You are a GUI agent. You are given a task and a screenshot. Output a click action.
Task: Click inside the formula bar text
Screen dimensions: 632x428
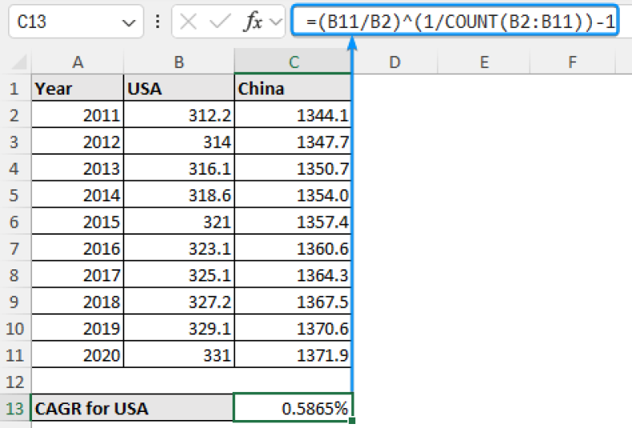click(x=455, y=21)
